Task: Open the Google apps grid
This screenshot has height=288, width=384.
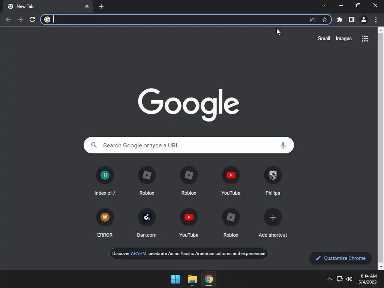Action: [x=364, y=39]
